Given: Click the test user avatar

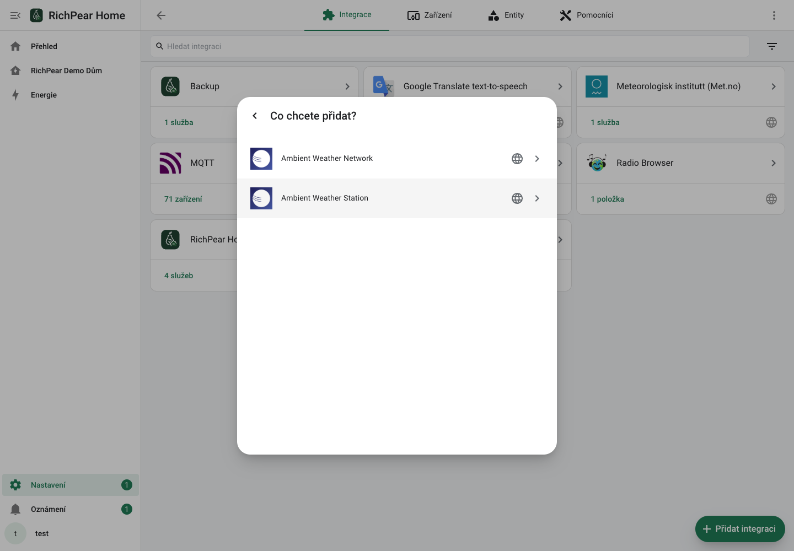Looking at the screenshot, I should (x=15, y=533).
